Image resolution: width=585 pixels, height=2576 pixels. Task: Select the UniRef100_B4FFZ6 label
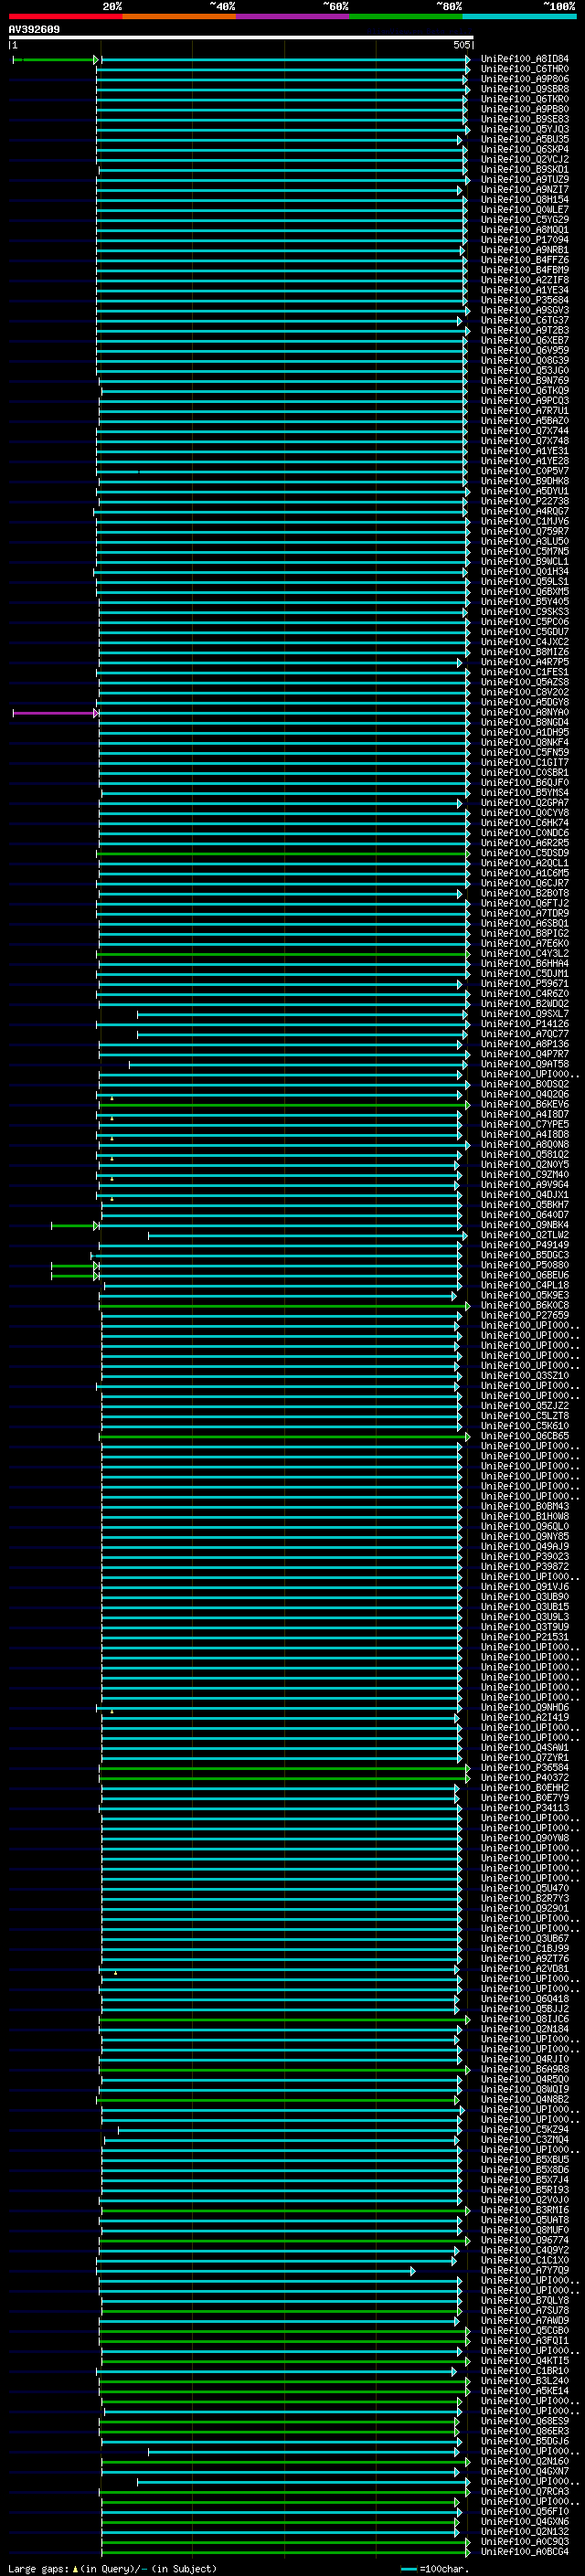525,260
